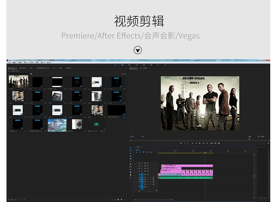Click the New Item icon in project panel

pyautogui.click(x=121, y=200)
